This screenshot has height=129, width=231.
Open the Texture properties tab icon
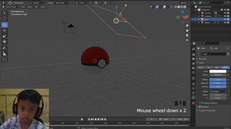tap(193, 103)
